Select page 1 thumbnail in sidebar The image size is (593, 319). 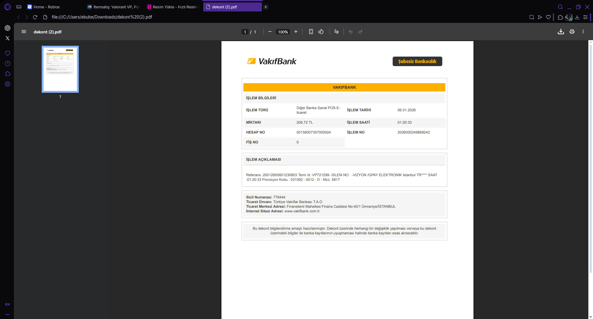60,69
